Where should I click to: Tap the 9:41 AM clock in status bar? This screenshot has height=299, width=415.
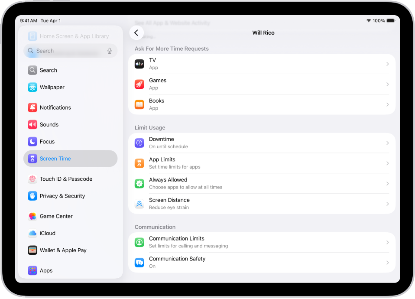[29, 21]
